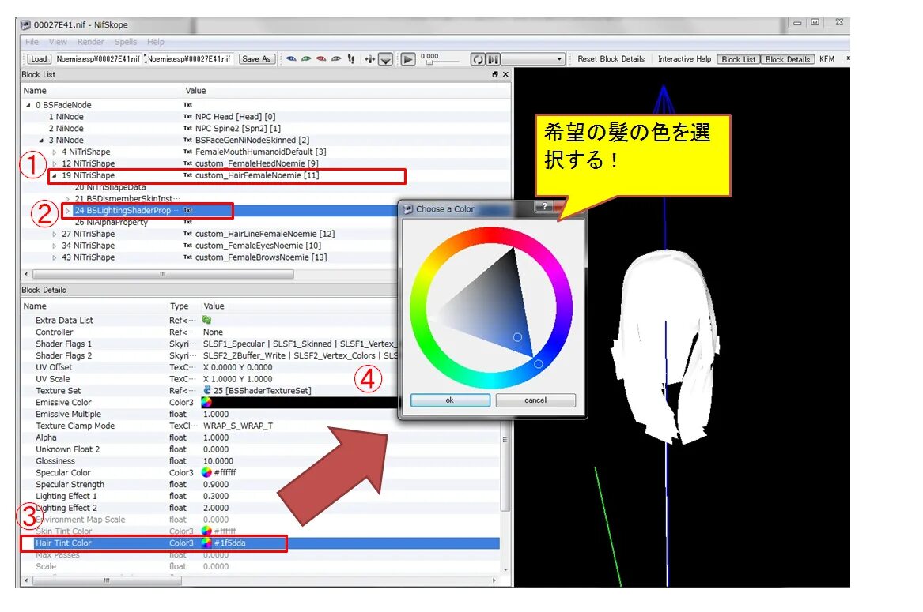The image size is (923, 612).
Task: Click the Txt icon beside custom_FemaleEyesNoemie
Action: click(x=187, y=246)
